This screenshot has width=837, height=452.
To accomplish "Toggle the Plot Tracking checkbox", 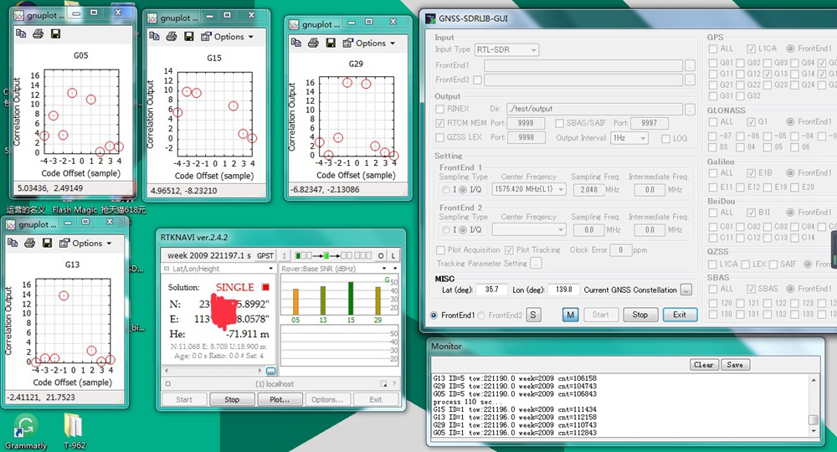I will coord(509,249).
